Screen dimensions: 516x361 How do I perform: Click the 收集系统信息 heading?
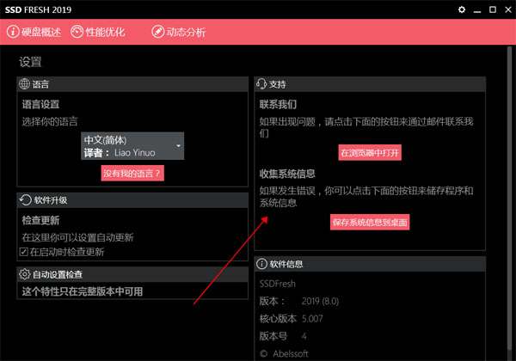(x=287, y=174)
